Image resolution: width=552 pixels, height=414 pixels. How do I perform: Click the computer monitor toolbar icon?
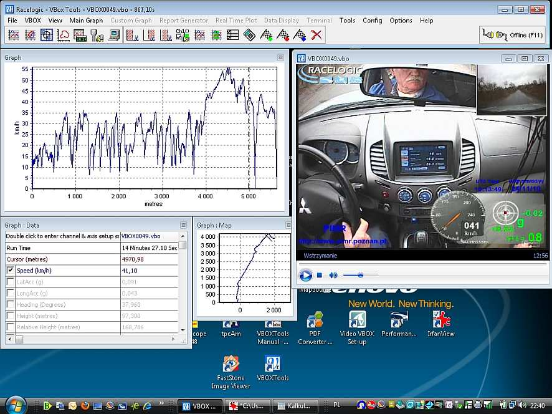(113, 36)
